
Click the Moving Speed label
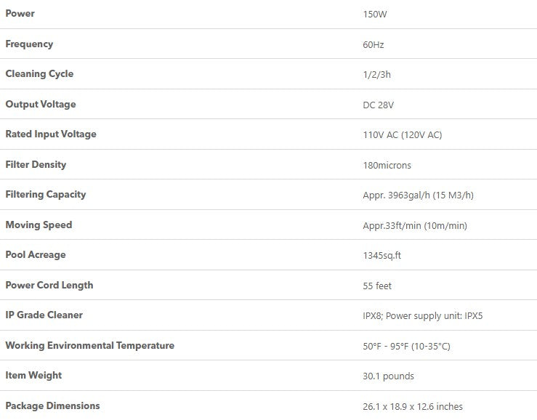click(39, 225)
